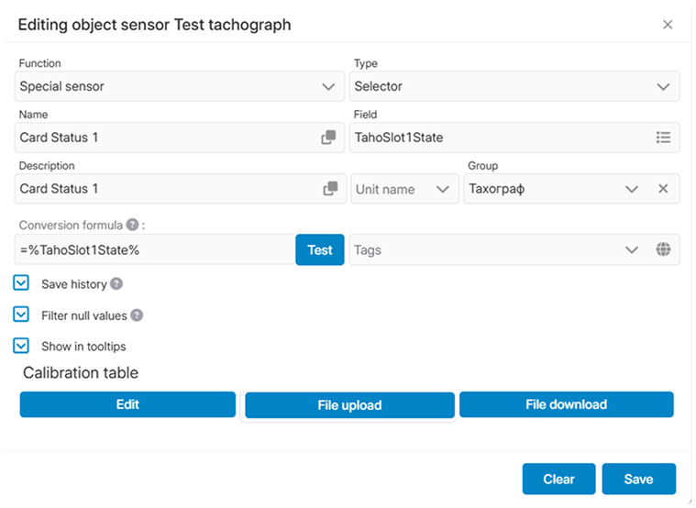Clear the Group selection with X icon
The height and width of the screenshot is (508, 696).
click(663, 189)
